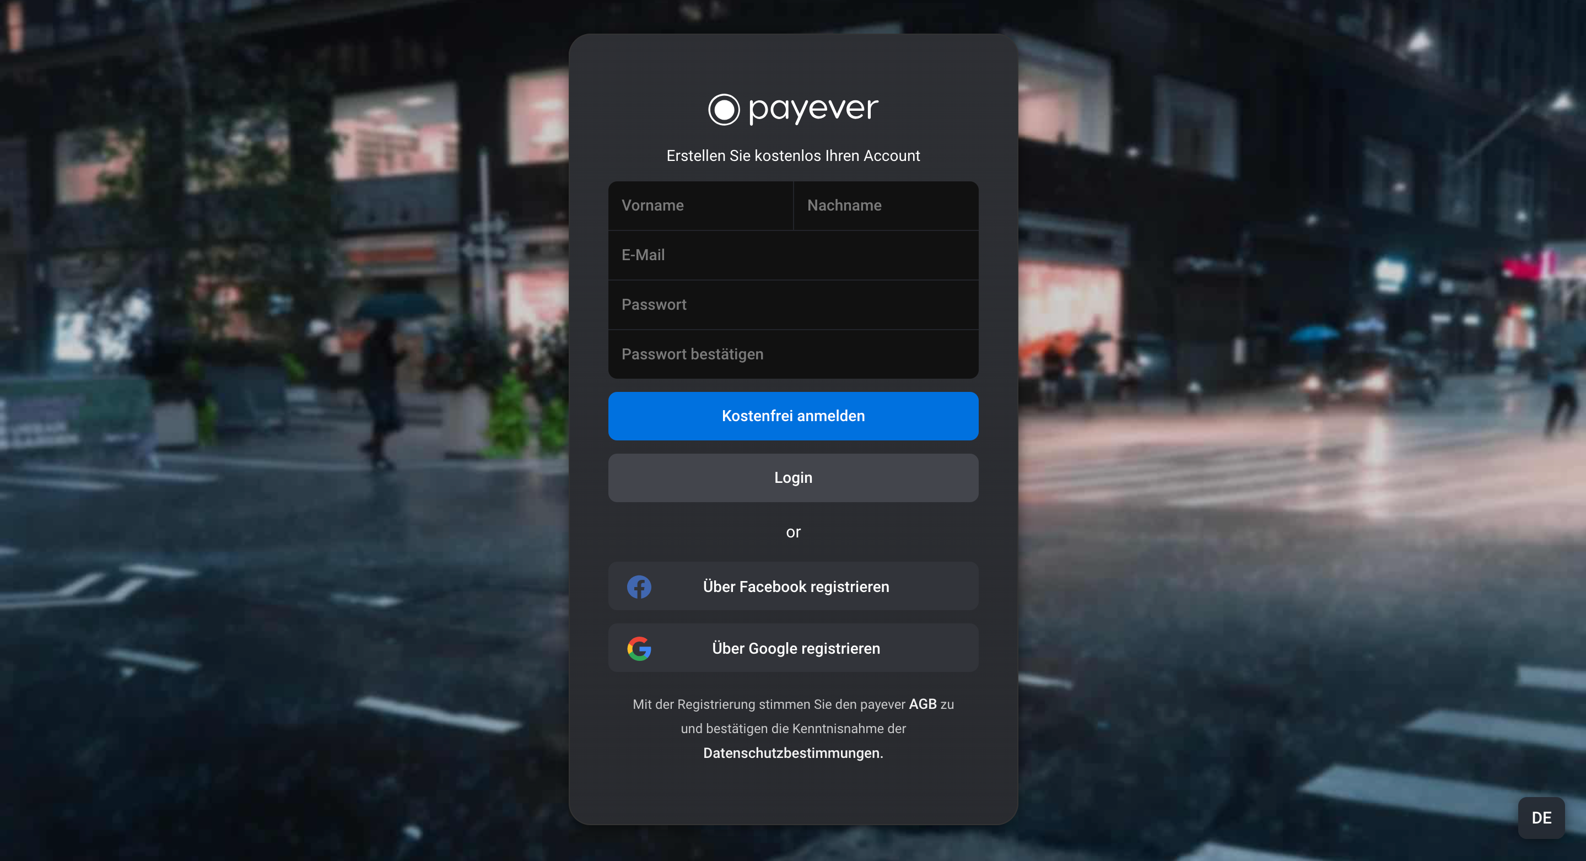Submit with Kostenfrei anmelden button
Viewport: 1586px width, 861px height.
pyautogui.click(x=793, y=416)
